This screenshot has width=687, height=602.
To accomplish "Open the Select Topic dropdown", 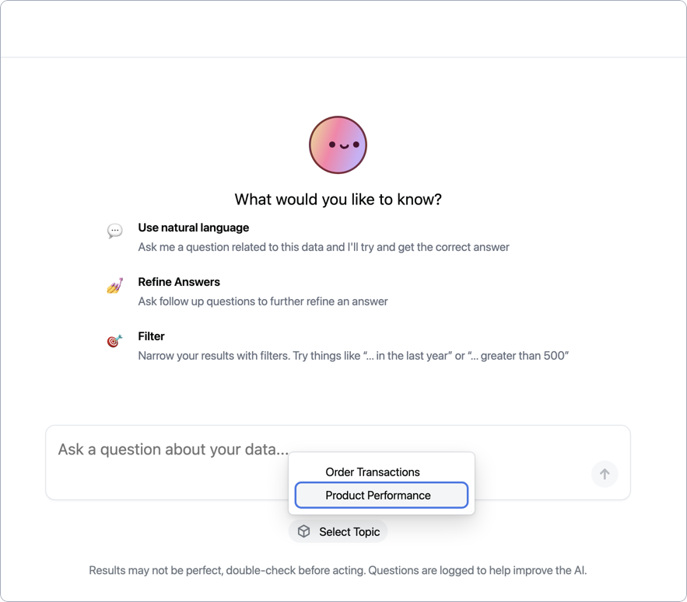I will [x=338, y=531].
